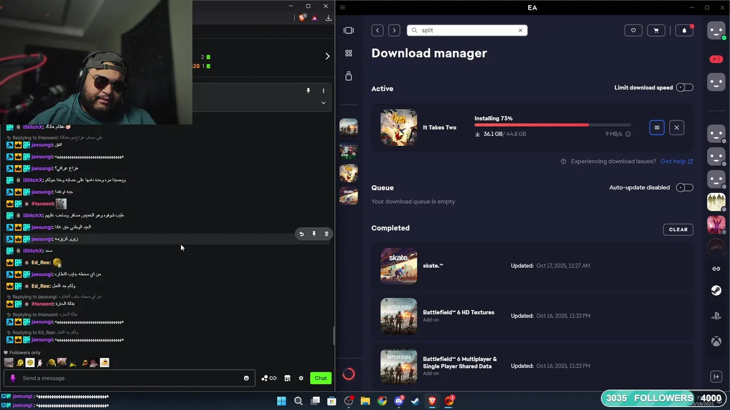Click the right chevron arrow in browser panel
This screenshot has height=410, width=730.
tap(327, 56)
